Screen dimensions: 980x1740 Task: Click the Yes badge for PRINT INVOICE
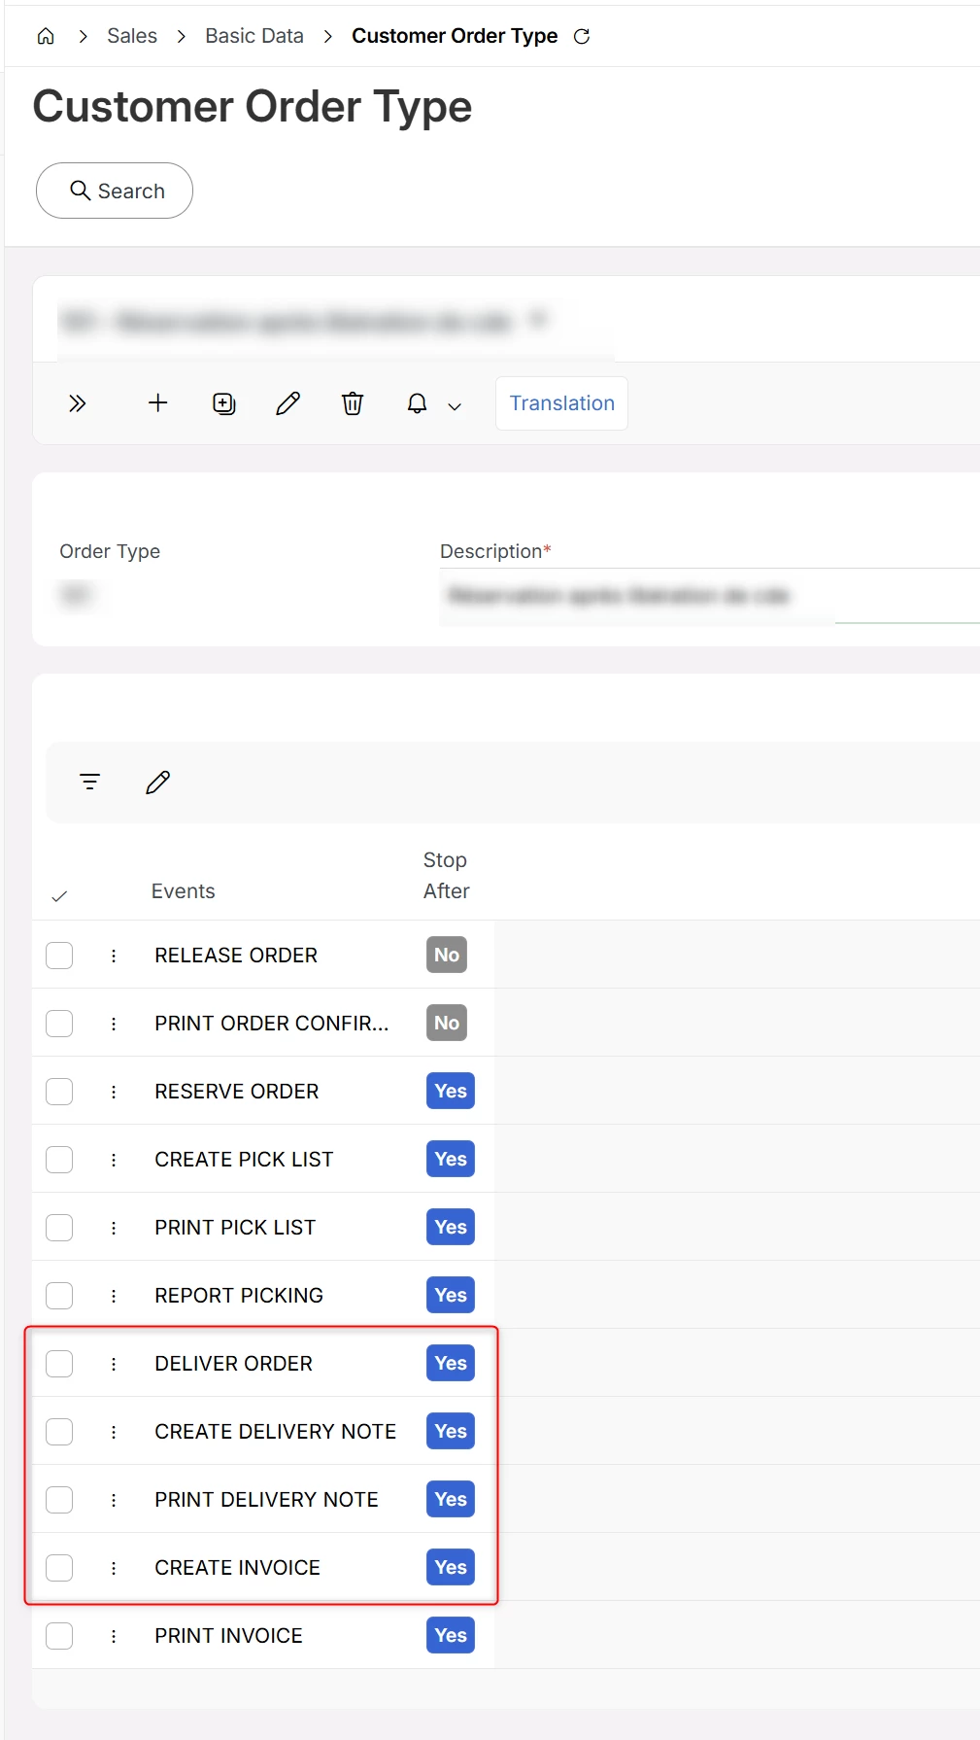(451, 1635)
